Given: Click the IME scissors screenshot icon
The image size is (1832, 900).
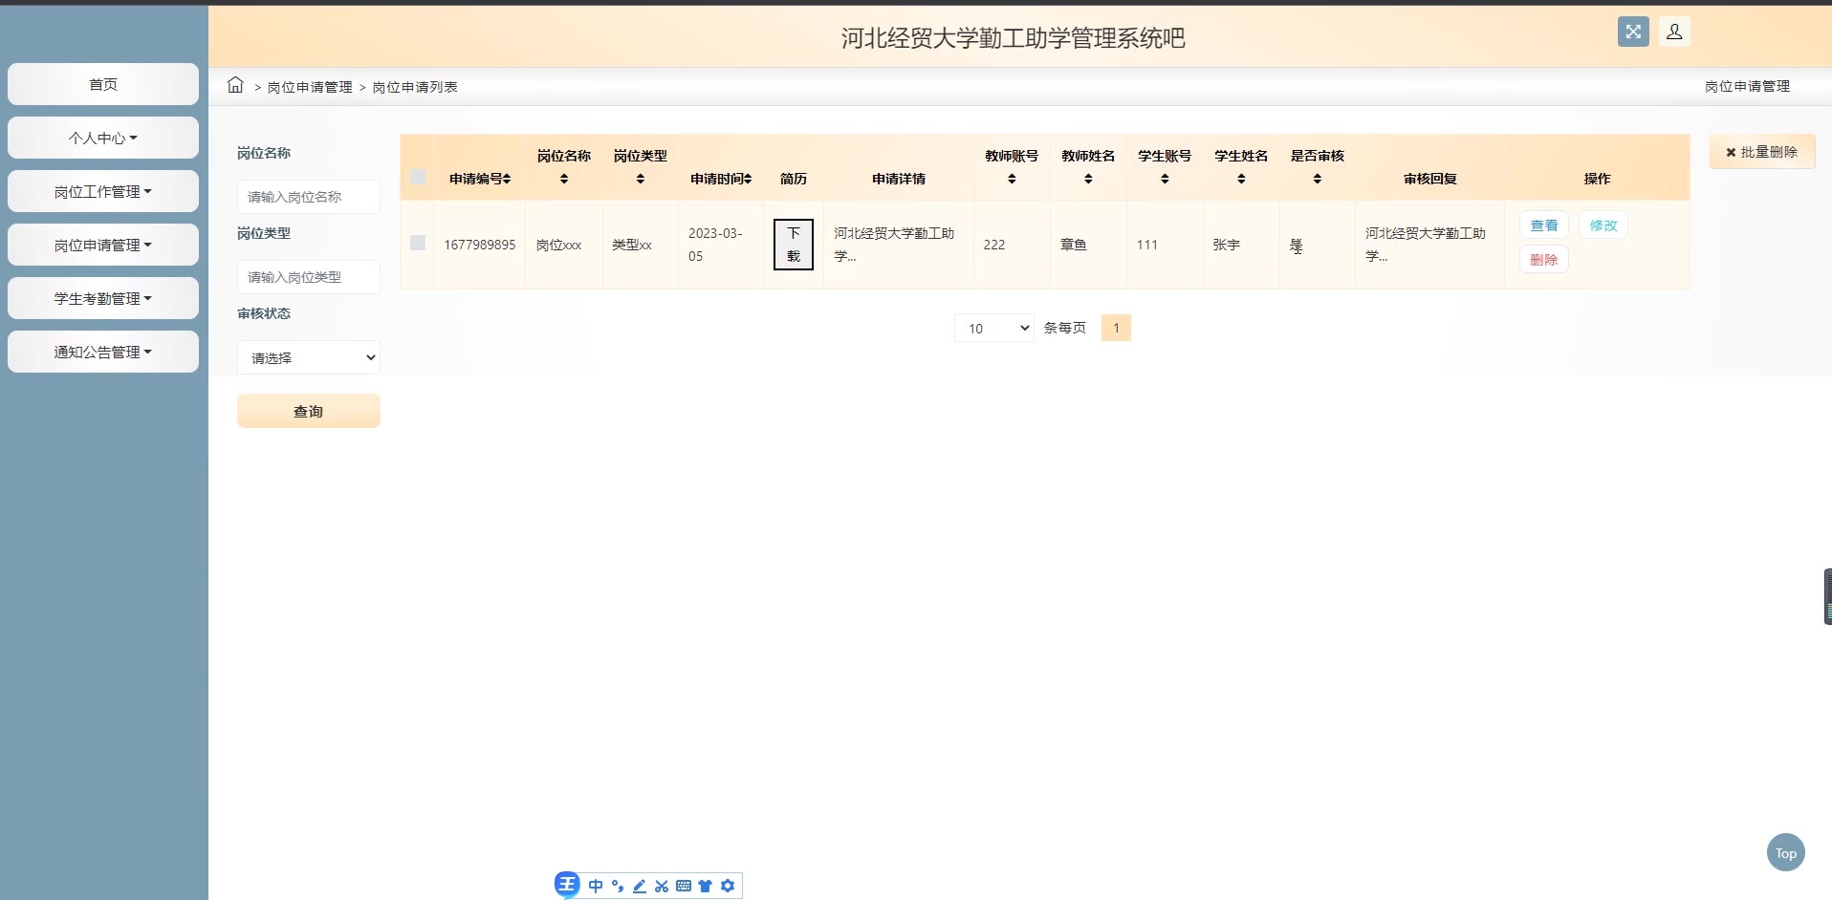Looking at the screenshot, I should (x=662, y=886).
